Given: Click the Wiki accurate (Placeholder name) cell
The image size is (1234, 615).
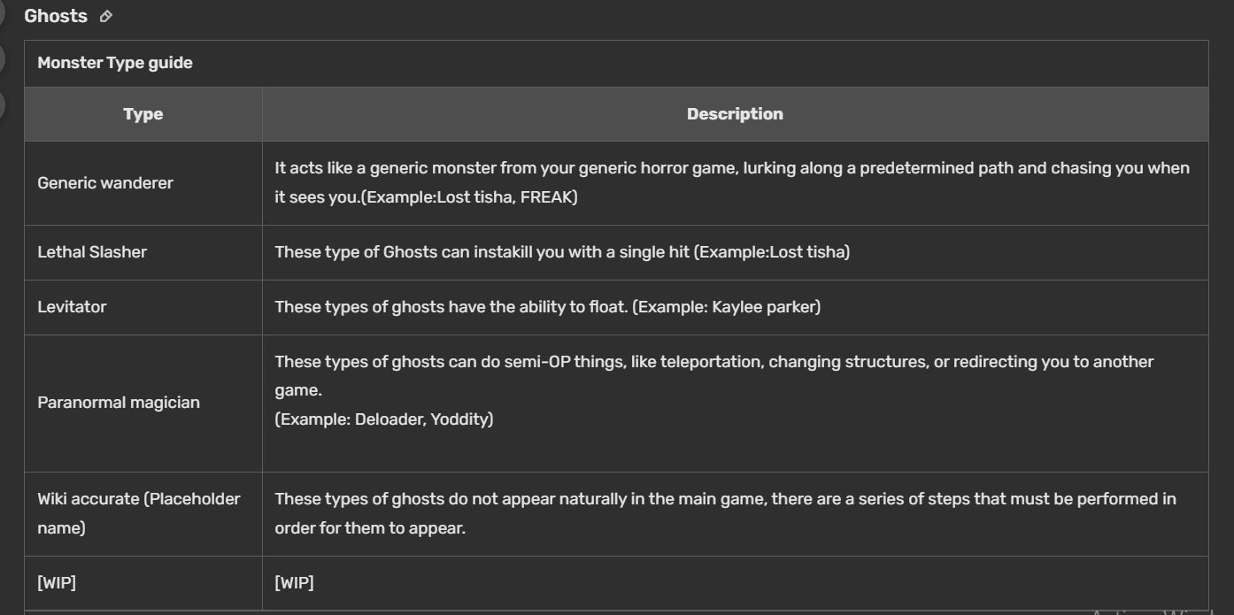Looking at the screenshot, I should tap(139, 513).
